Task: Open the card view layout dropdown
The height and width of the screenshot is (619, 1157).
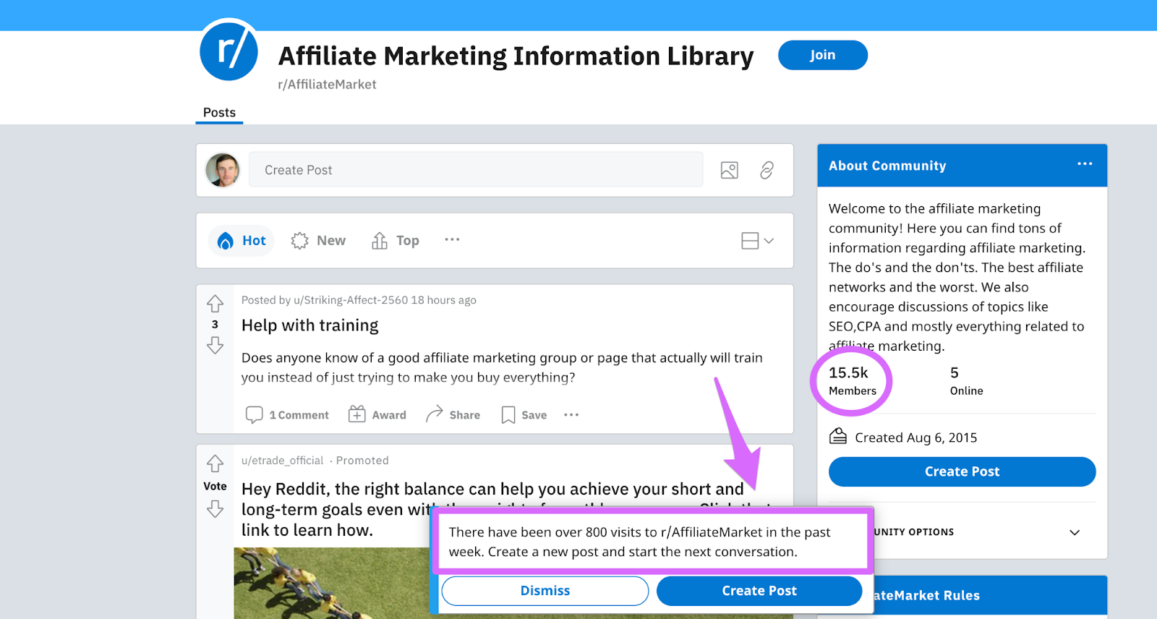Action: [x=757, y=241]
